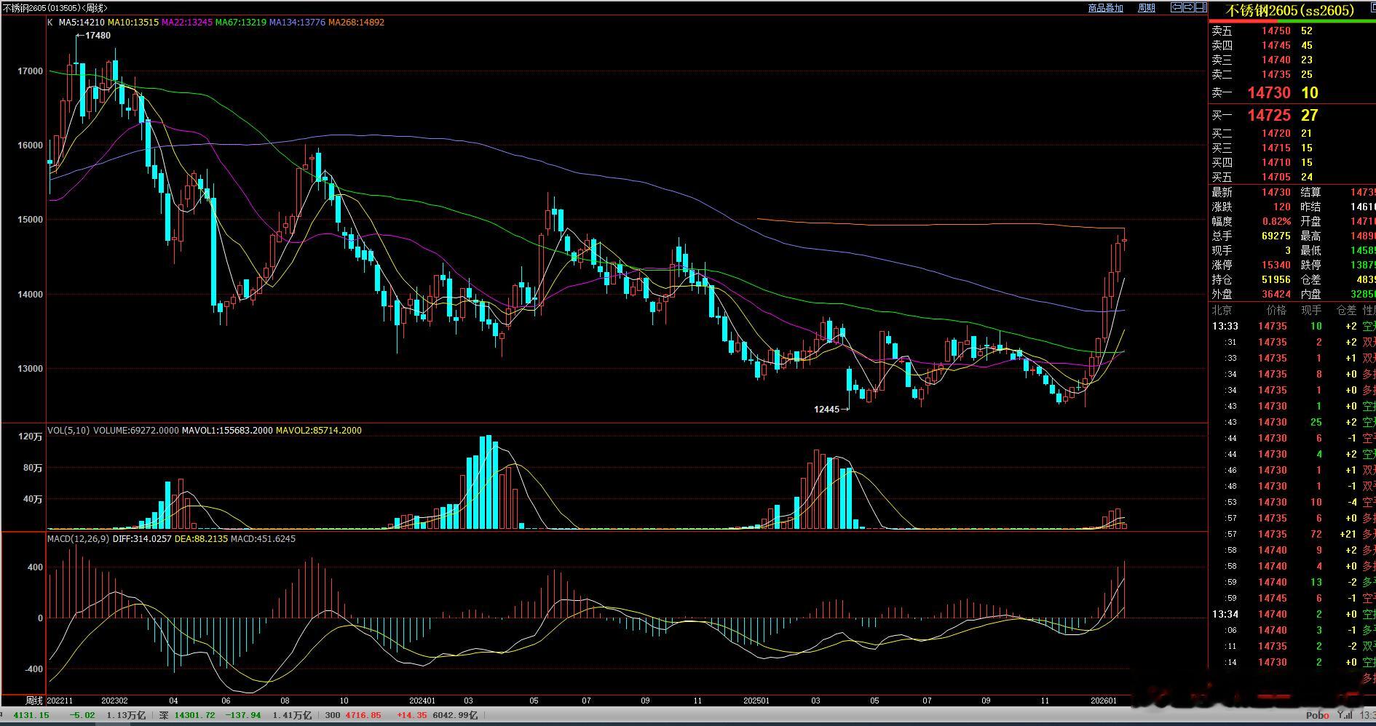
Task: Click the 卖一 best ask price 14730
Action: [1269, 92]
